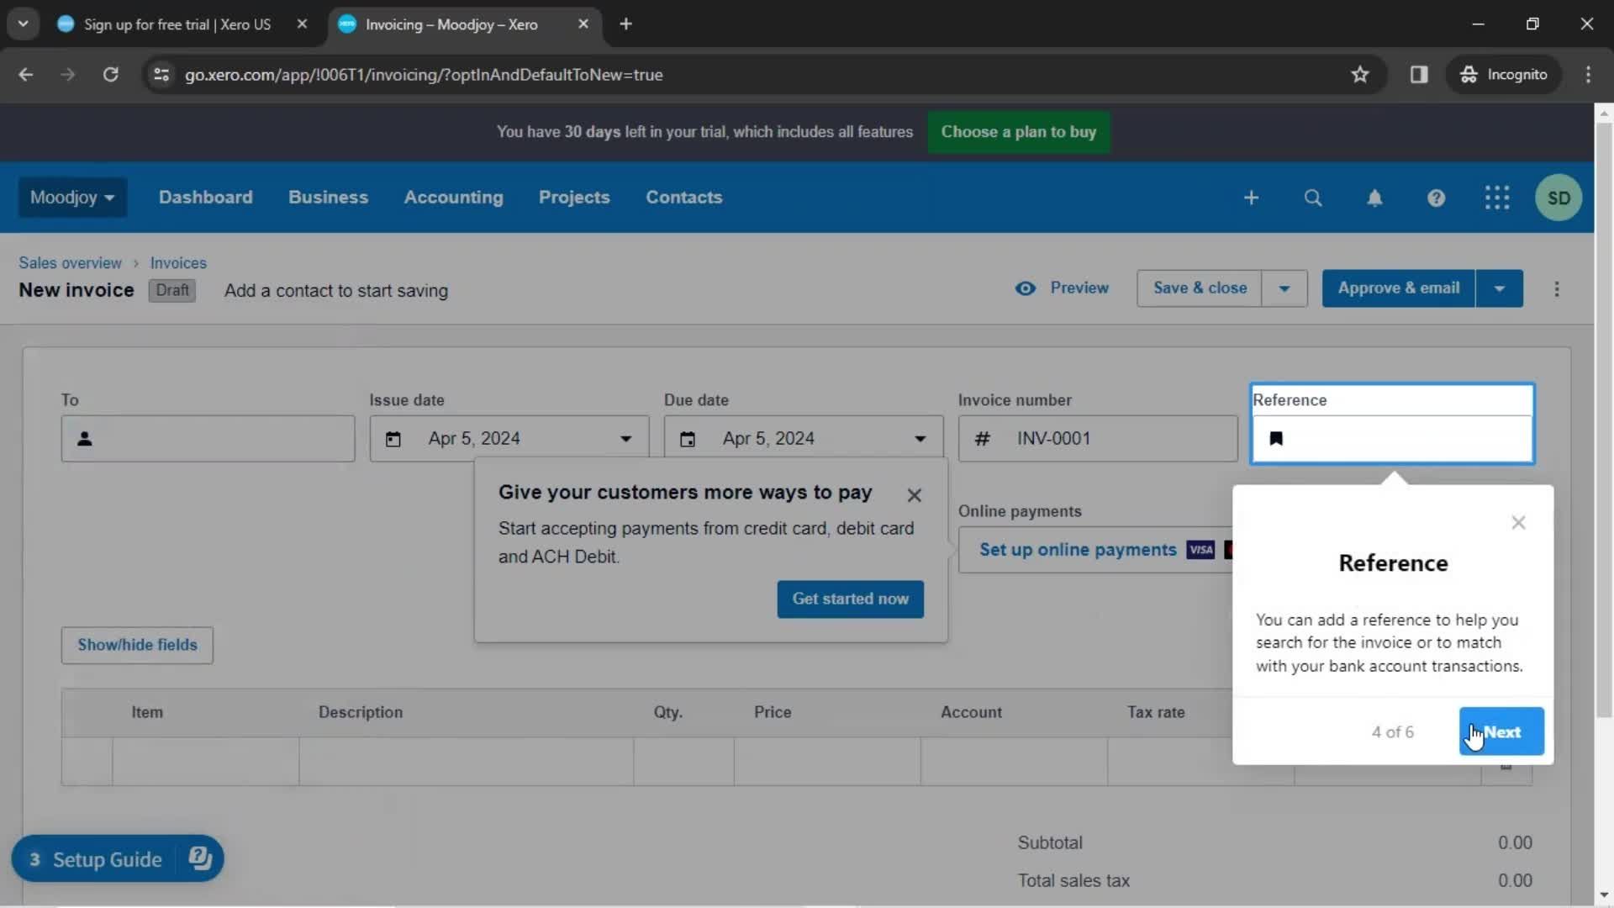Image resolution: width=1614 pixels, height=908 pixels.
Task: Expand Save & close options arrow
Action: (1284, 288)
